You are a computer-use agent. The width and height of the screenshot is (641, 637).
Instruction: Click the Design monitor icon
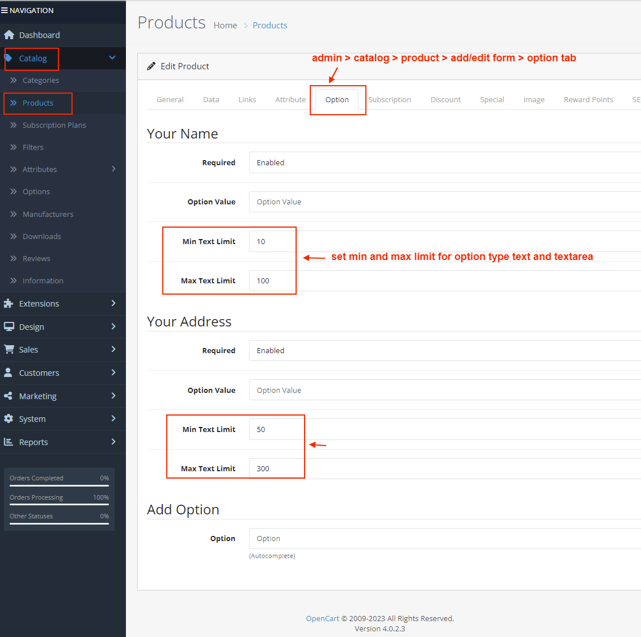[9, 327]
